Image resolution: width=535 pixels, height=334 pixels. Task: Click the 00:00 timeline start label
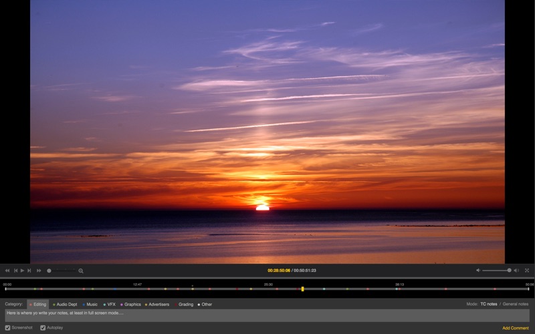click(x=7, y=285)
